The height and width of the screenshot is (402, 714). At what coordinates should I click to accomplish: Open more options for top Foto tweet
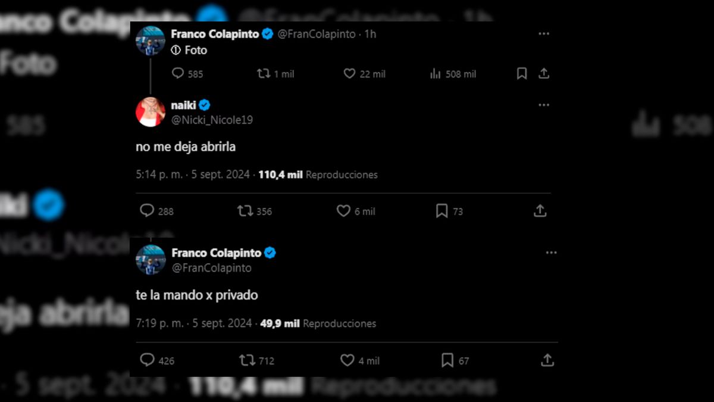tap(543, 34)
